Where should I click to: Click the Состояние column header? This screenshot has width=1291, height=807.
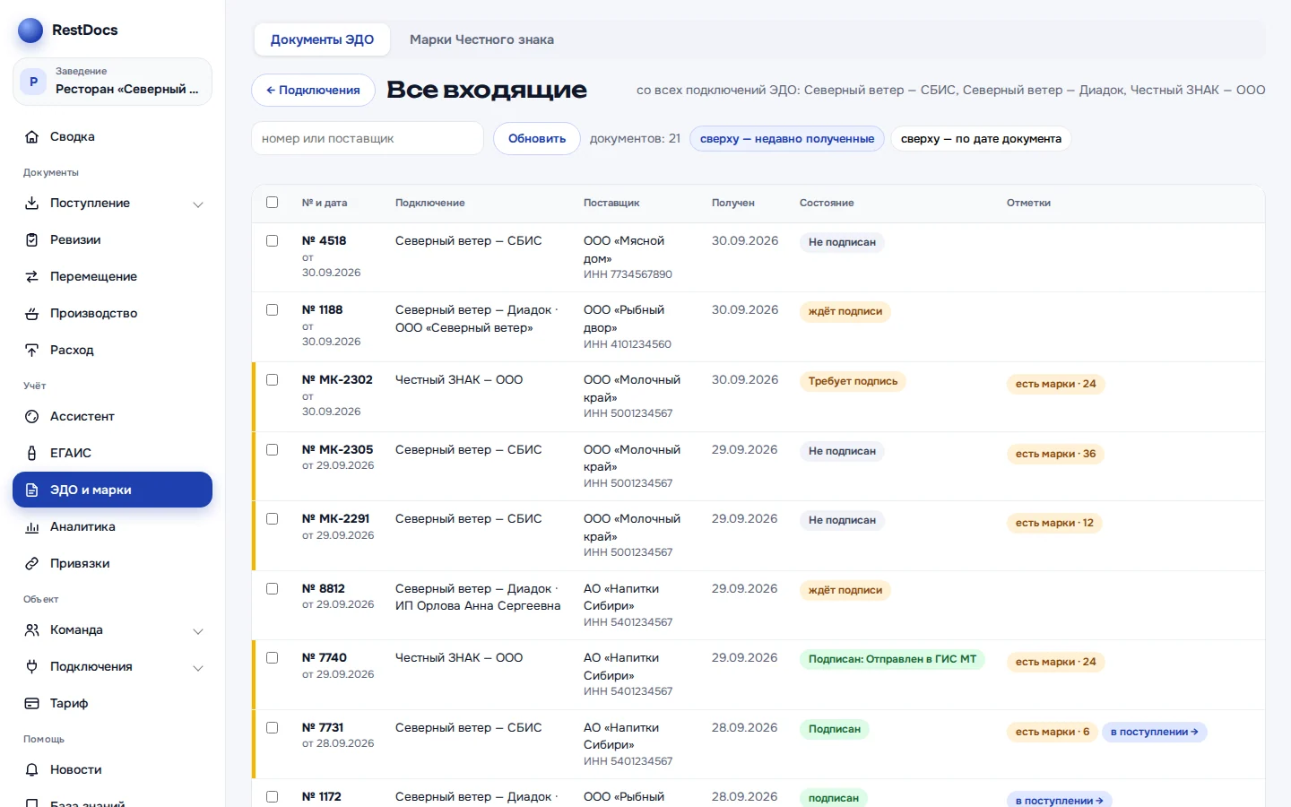coord(827,204)
